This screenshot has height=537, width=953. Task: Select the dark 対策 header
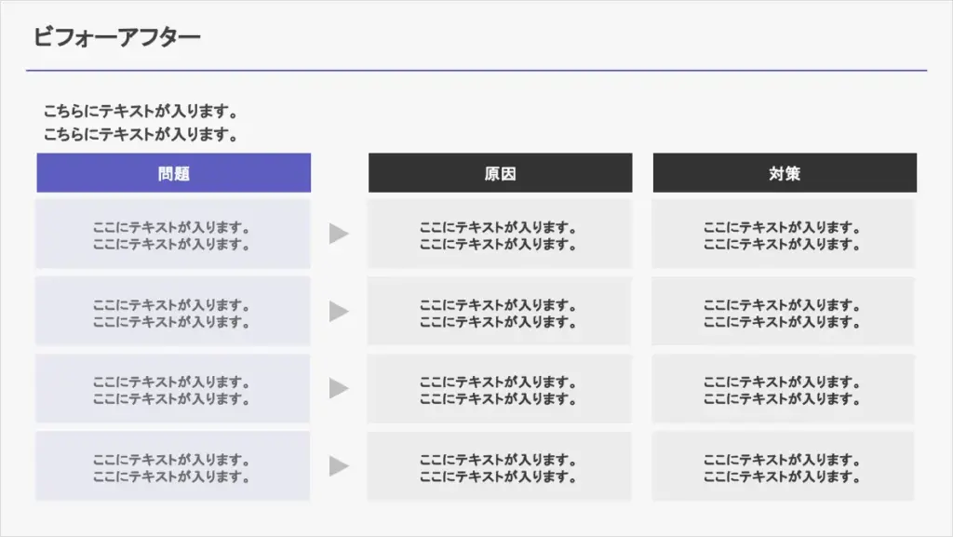pyautogui.click(x=785, y=173)
